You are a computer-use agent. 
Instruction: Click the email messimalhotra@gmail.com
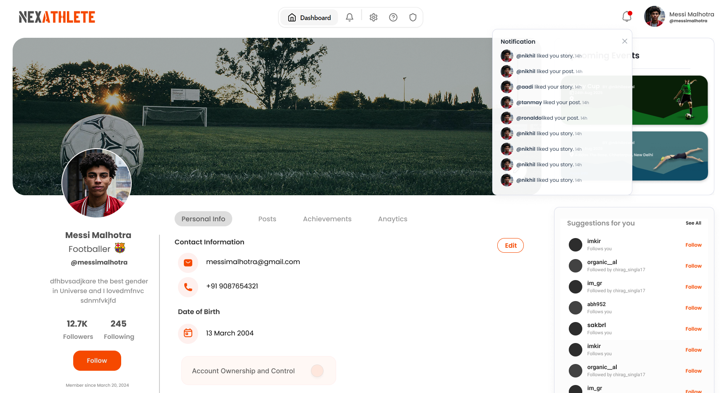253,262
